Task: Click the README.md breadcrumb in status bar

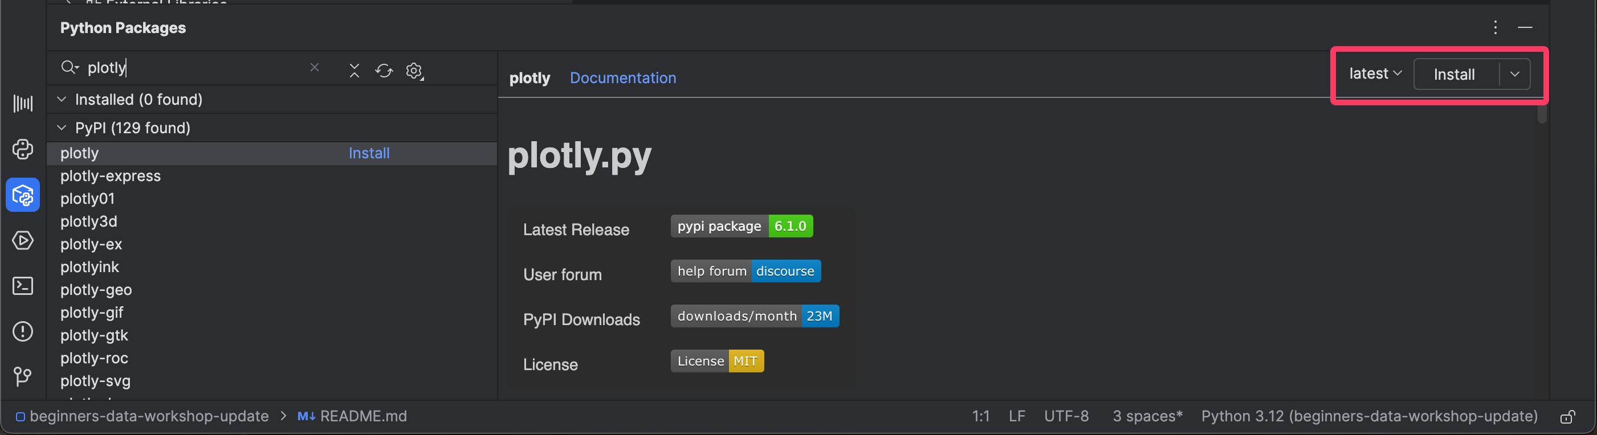Action: [x=352, y=416]
